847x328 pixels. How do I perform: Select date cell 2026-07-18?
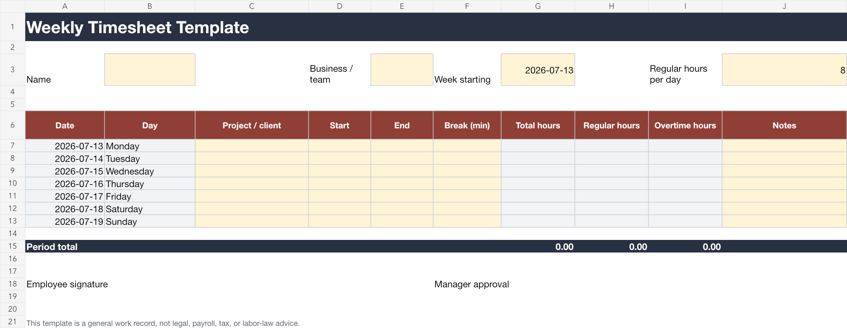click(x=65, y=209)
